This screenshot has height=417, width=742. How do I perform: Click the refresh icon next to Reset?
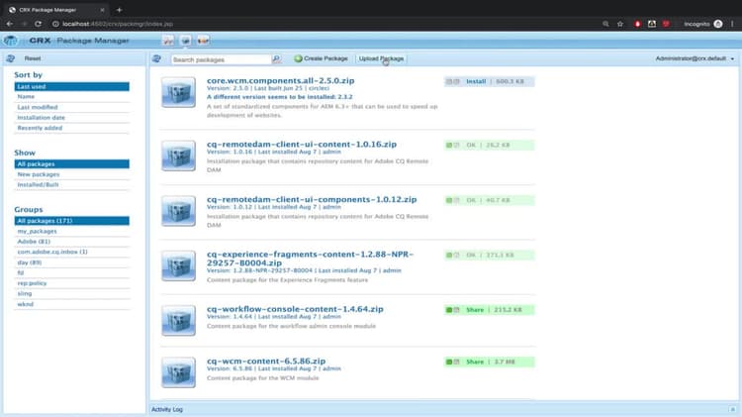(x=11, y=58)
